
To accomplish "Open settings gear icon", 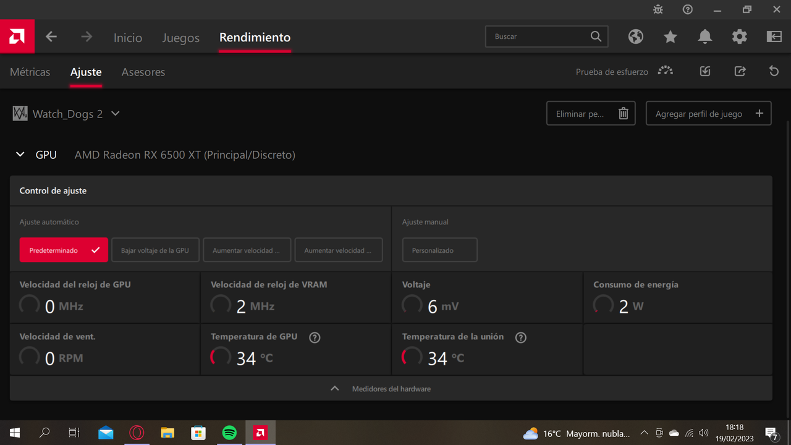I will point(740,36).
